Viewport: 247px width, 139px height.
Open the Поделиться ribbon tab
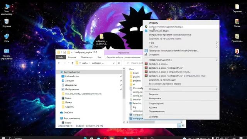point(87,57)
